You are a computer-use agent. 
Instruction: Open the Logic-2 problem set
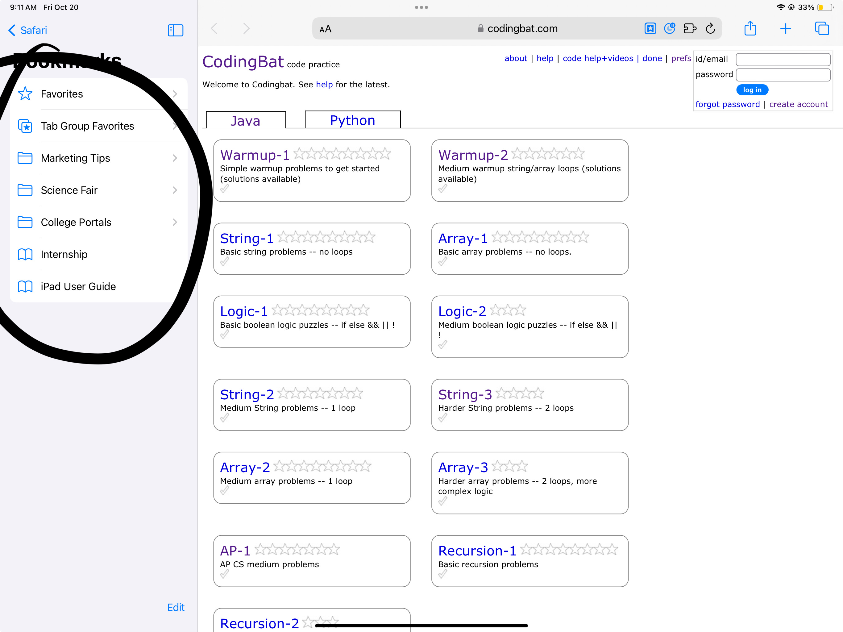click(x=462, y=311)
